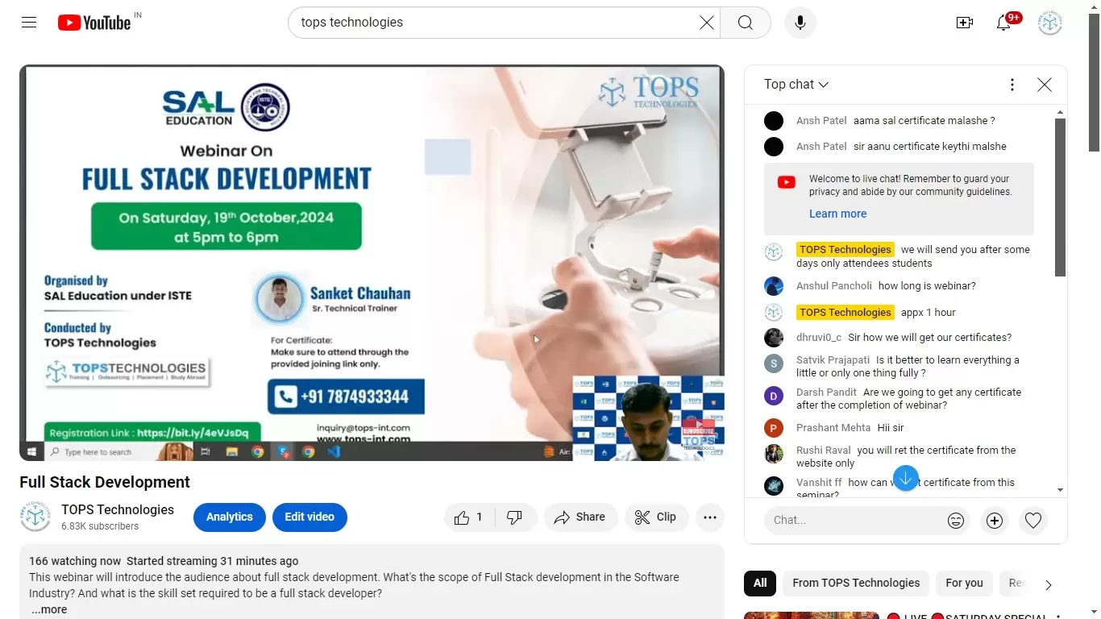Clip the live stream

coord(656,517)
